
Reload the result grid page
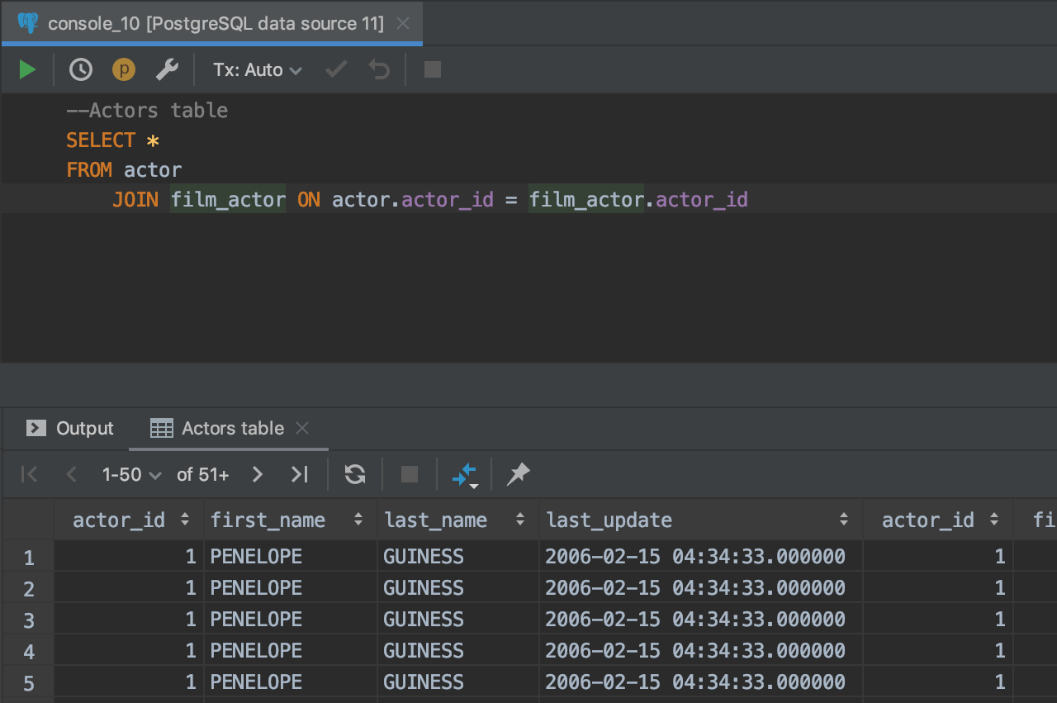point(355,474)
